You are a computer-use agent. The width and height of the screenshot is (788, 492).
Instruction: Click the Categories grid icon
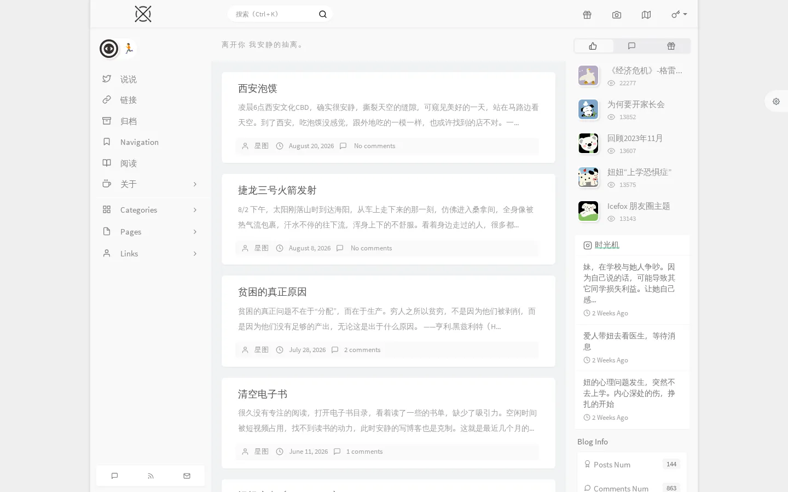point(107,209)
